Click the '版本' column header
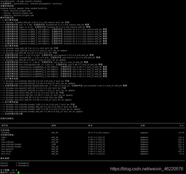This screenshot has width=186, height=174. (x=90, y=125)
